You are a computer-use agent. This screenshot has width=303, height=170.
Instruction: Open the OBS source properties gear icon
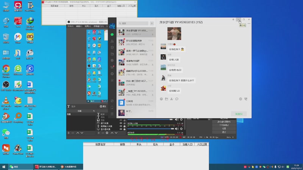point(107,133)
